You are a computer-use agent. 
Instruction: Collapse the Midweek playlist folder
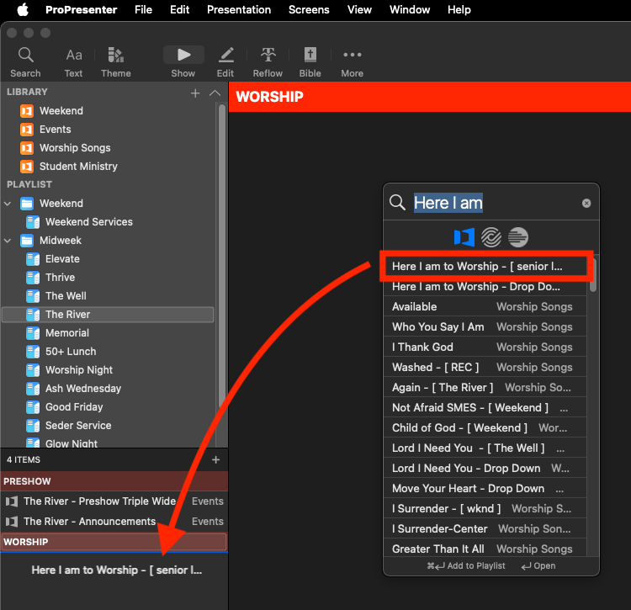click(x=8, y=241)
